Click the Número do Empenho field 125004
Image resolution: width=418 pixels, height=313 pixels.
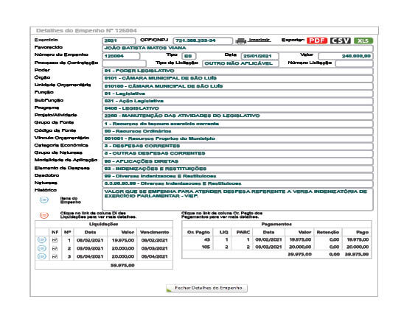[x=121, y=56]
